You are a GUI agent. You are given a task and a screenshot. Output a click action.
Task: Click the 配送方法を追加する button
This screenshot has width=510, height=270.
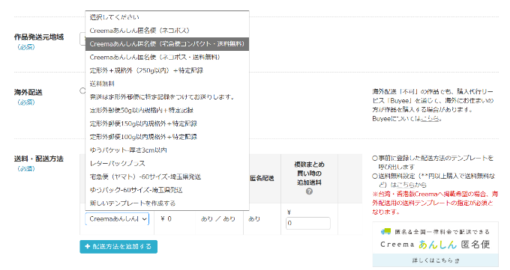point(118,247)
